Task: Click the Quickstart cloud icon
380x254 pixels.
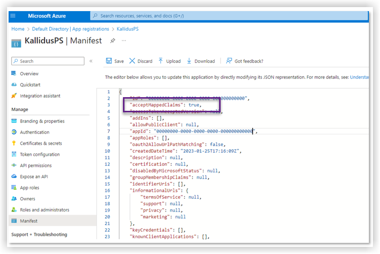Action: (14, 84)
